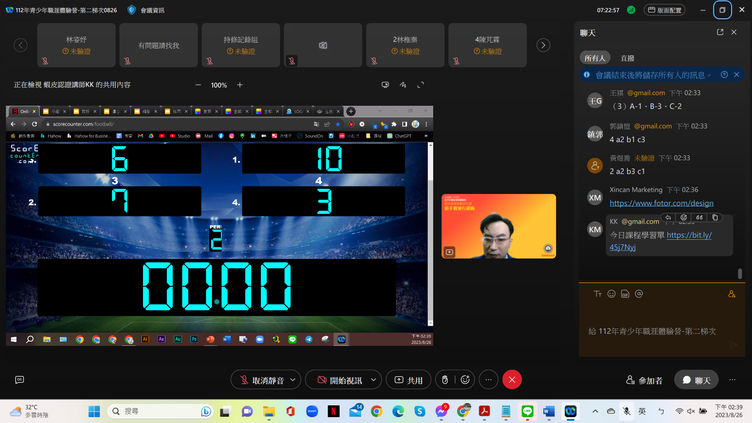Viewport: 752px width, 423px height.
Task: Expand video options arrow beside 開始視訊
Action: coord(373,380)
